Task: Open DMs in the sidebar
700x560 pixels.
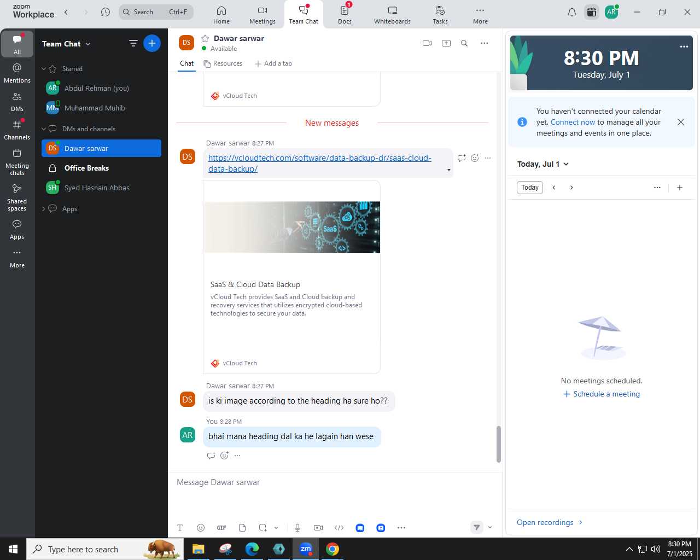Action: [x=17, y=101]
